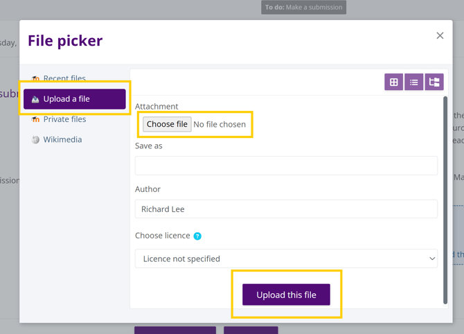Click the chevron arrow of licence dropdown

(432, 258)
